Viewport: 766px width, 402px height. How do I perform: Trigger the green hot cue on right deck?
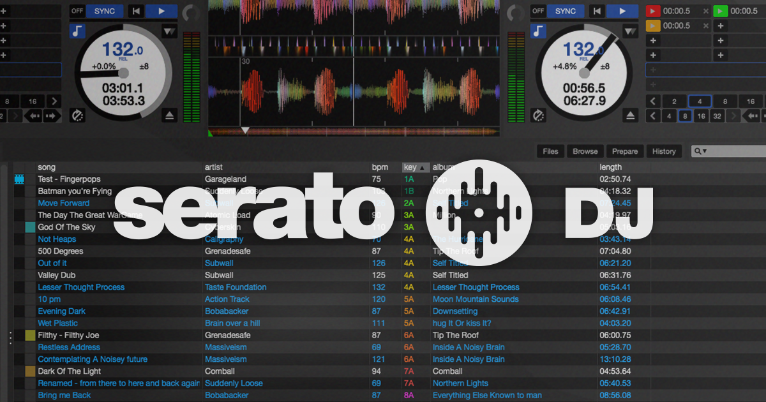click(x=720, y=11)
